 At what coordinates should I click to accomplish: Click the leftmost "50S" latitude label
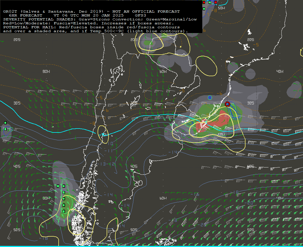click(17, 230)
